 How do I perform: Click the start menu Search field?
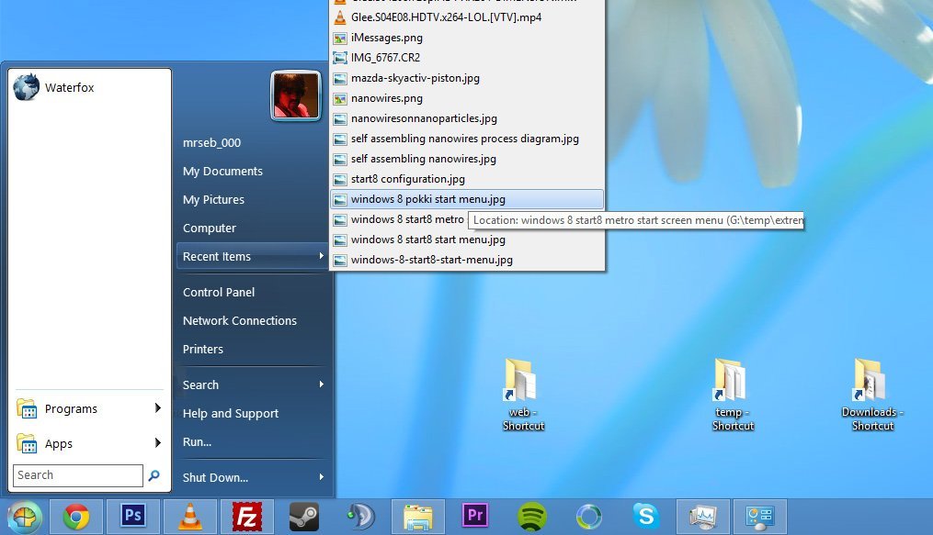tap(78, 475)
